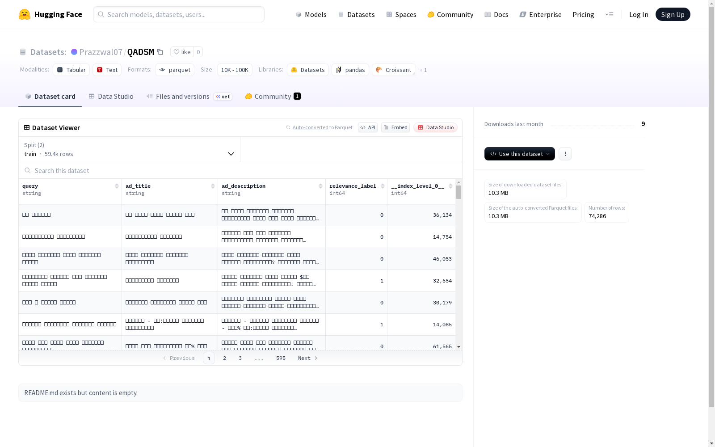Open Enterprise in the top navigation
Screen dimensions: 715x447
pyautogui.click(x=540, y=14)
